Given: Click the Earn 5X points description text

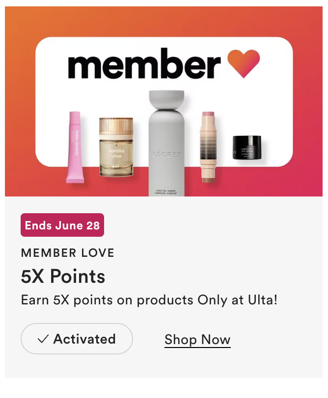Looking at the screenshot, I should [149, 300].
